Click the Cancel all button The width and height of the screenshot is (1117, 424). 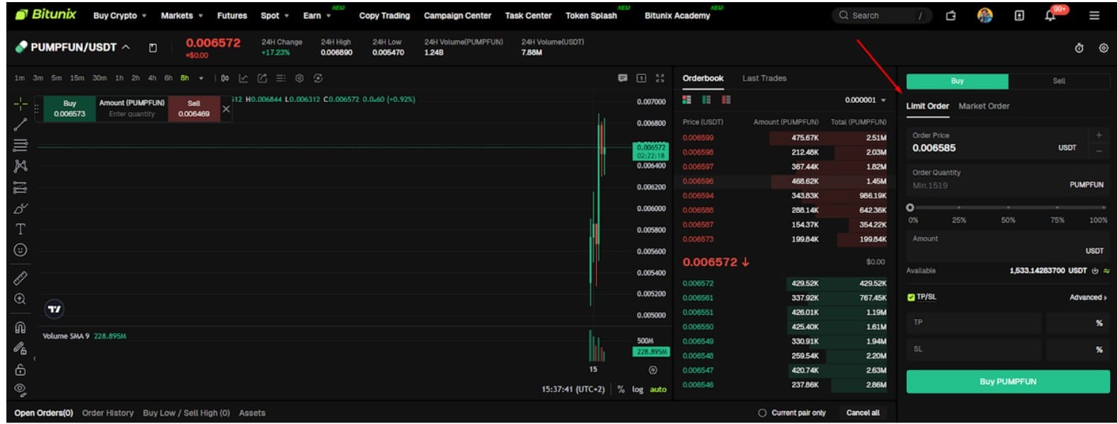point(863,413)
